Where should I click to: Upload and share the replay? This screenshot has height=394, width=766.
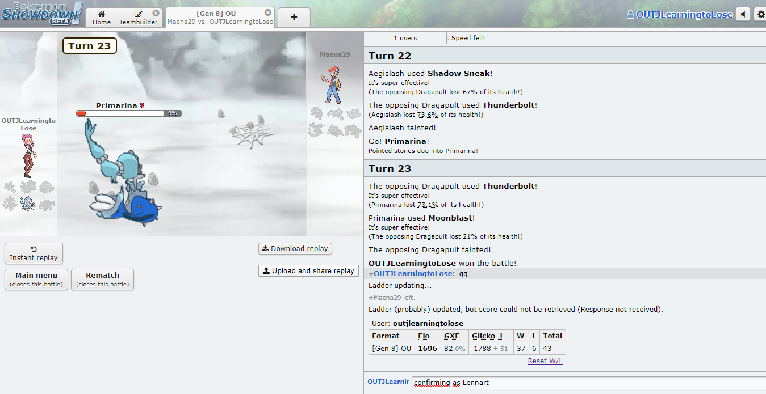pyautogui.click(x=308, y=270)
